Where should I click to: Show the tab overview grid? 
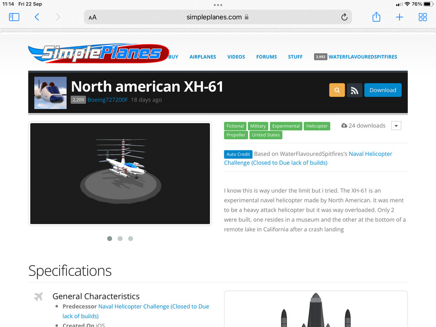(423, 17)
